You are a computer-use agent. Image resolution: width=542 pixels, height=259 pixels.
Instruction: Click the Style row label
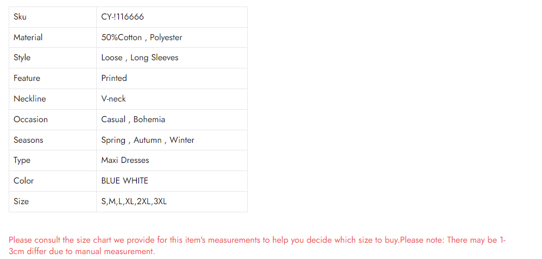coord(22,58)
